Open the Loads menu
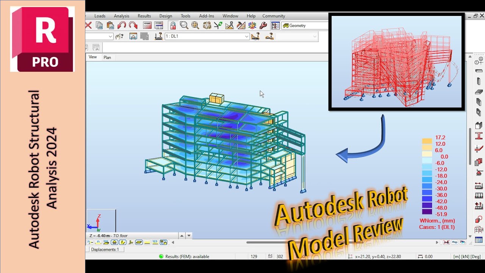 tap(100, 16)
